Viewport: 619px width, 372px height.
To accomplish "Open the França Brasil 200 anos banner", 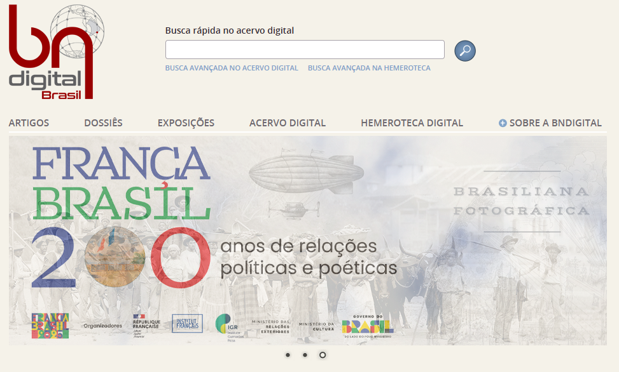I will 307,241.
